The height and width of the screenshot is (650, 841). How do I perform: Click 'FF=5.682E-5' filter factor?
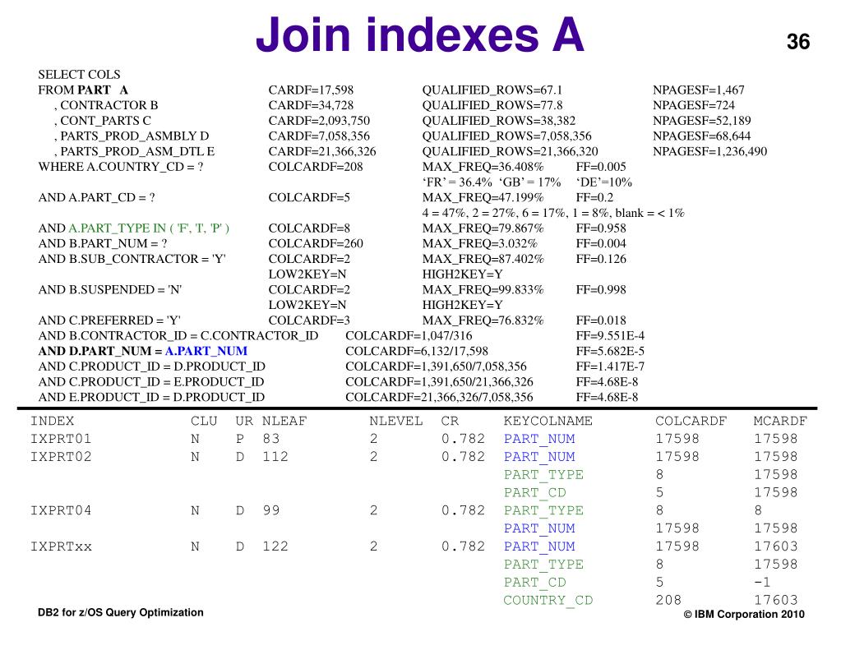[x=610, y=351]
